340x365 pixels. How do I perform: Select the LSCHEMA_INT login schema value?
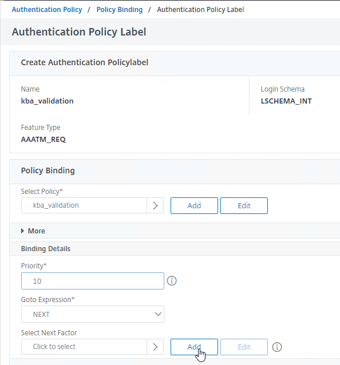click(x=286, y=101)
